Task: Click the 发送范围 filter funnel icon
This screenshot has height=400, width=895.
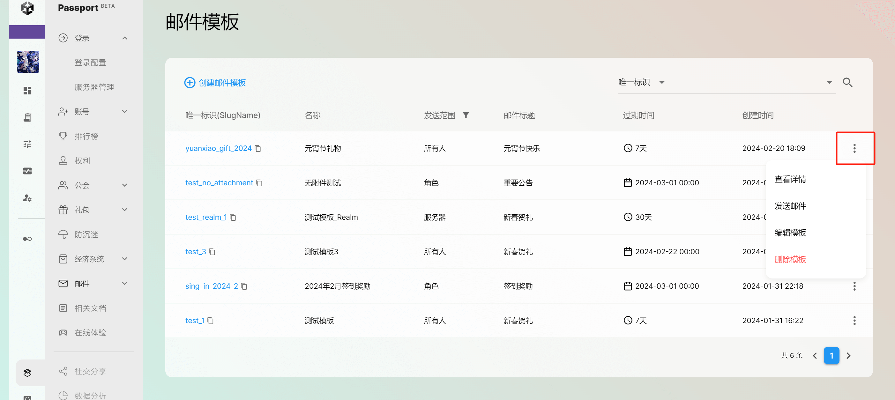Action: point(466,115)
